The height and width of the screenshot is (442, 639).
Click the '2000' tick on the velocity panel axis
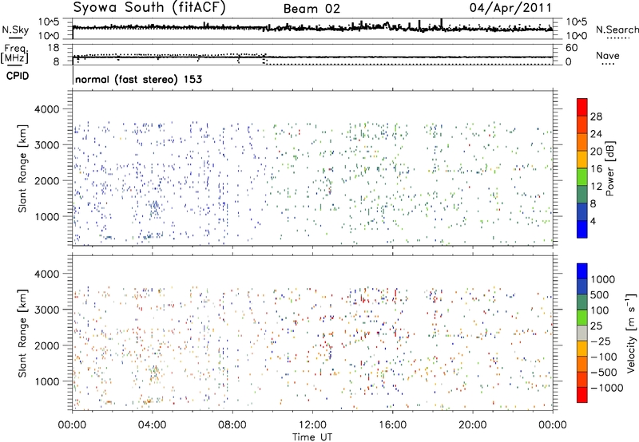click(46, 345)
